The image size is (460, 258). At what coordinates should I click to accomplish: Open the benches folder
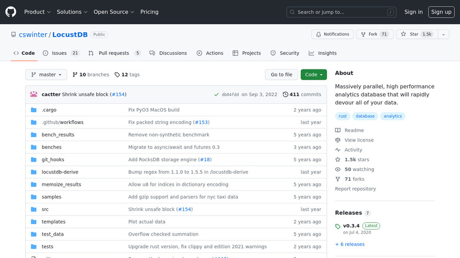(51, 147)
